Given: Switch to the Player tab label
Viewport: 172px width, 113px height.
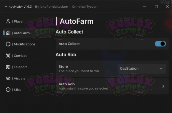Looking at the screenshot, I should pyautogui.click(x=18, y=22).
